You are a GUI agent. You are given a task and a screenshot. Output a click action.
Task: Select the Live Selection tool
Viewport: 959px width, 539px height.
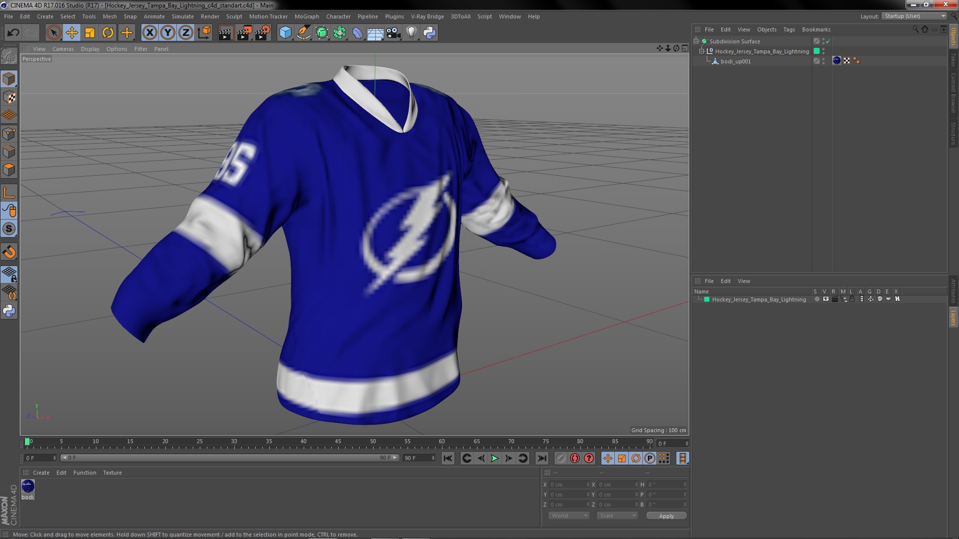[x=53, y=33]
